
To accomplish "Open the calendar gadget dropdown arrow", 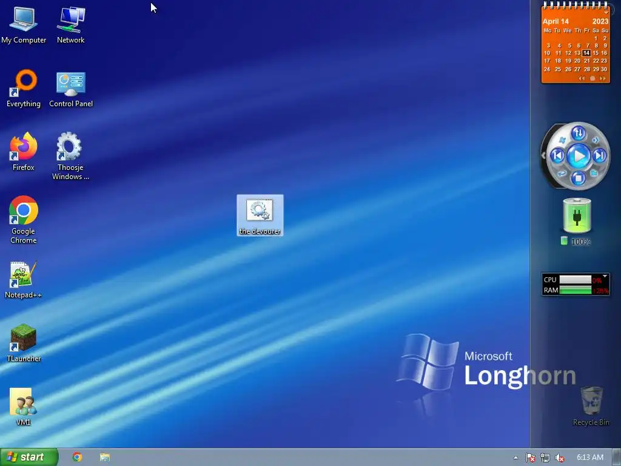I will pyautogui.click(x=606, y=13).
